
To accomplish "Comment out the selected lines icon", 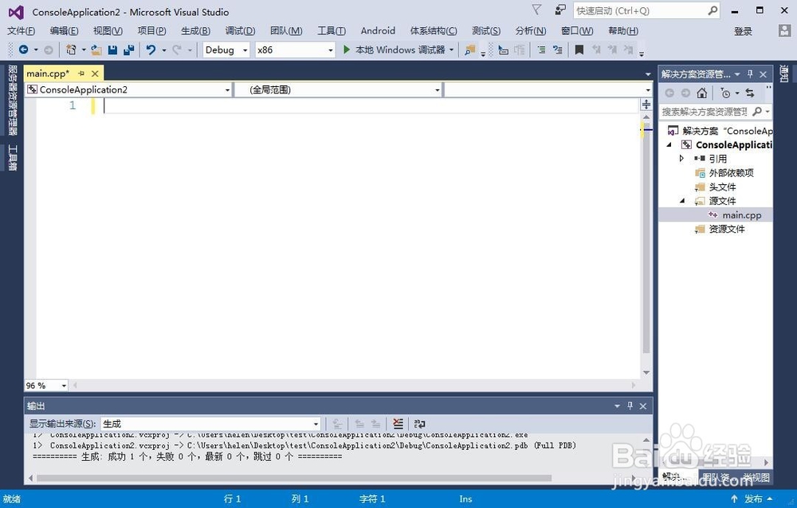I will [x=542, y=49].
